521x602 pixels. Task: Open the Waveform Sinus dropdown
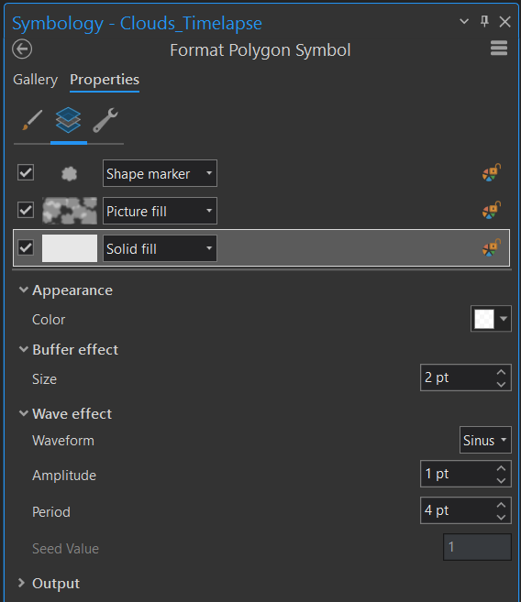(485, 440)
